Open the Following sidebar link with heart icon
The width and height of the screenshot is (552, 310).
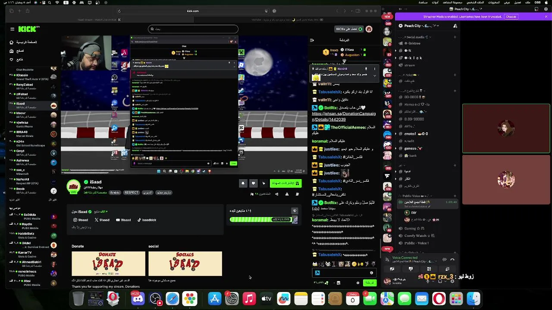tap(16, 59)
